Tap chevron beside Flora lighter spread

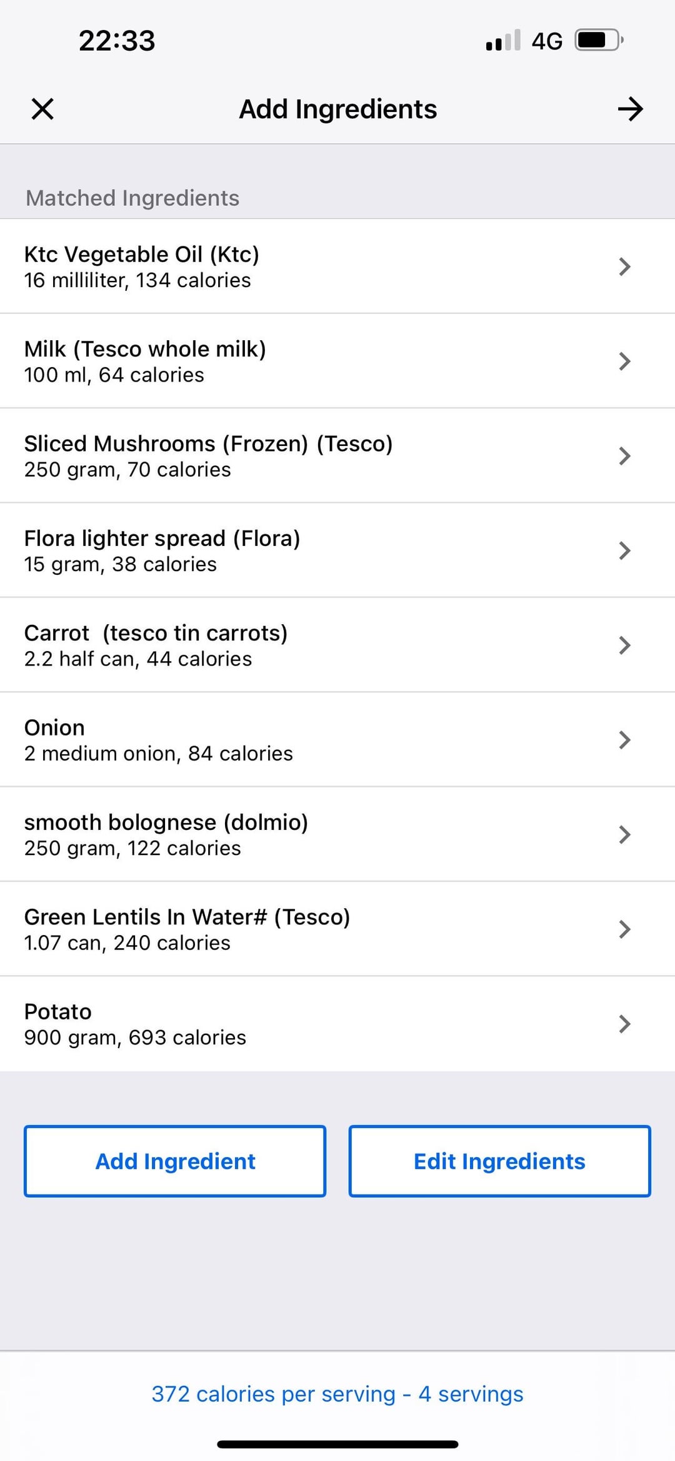pyautogui.click(x=624, y=550)
